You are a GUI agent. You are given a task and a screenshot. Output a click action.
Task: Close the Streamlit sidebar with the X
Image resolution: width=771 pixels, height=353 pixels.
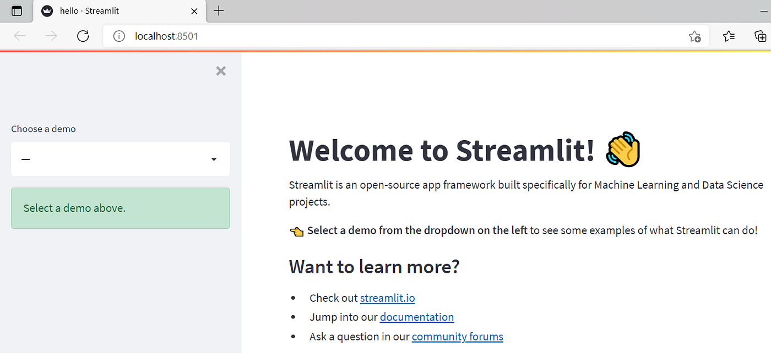(x=220, y=71)
